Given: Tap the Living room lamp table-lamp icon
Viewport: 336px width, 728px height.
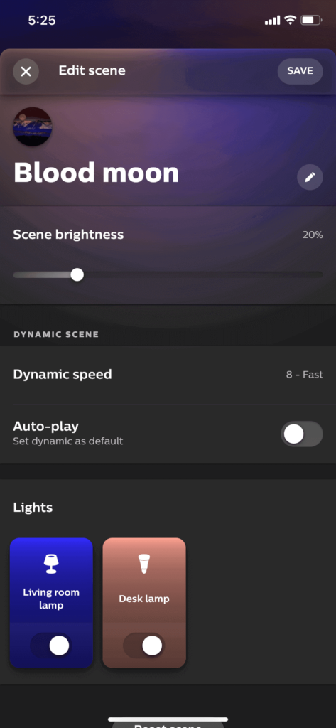Looking at the screenshot, I should 51,564.
